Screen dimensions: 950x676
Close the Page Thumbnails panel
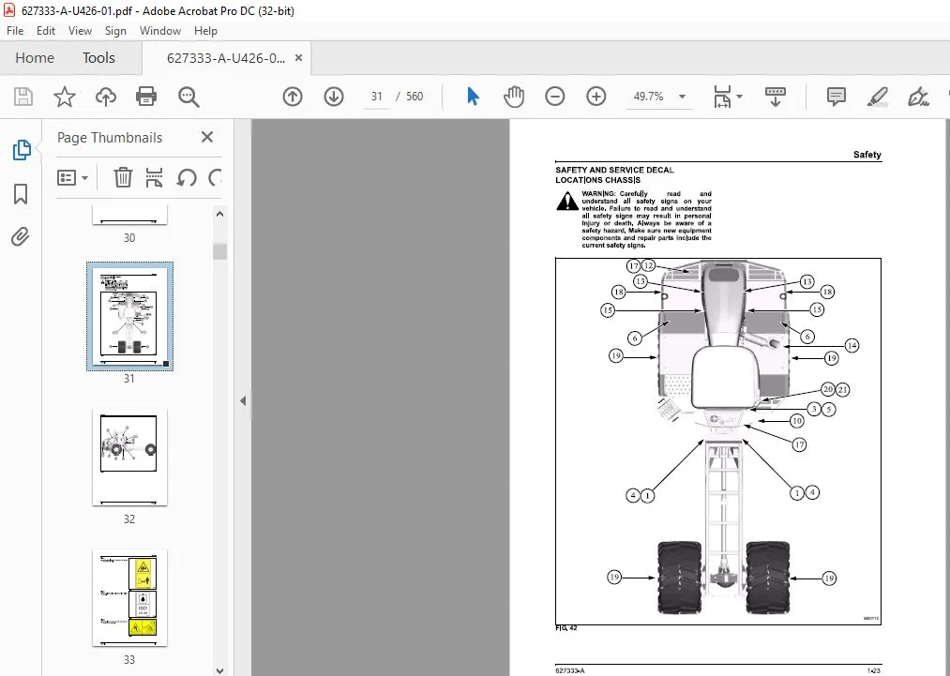click(207, 137)
